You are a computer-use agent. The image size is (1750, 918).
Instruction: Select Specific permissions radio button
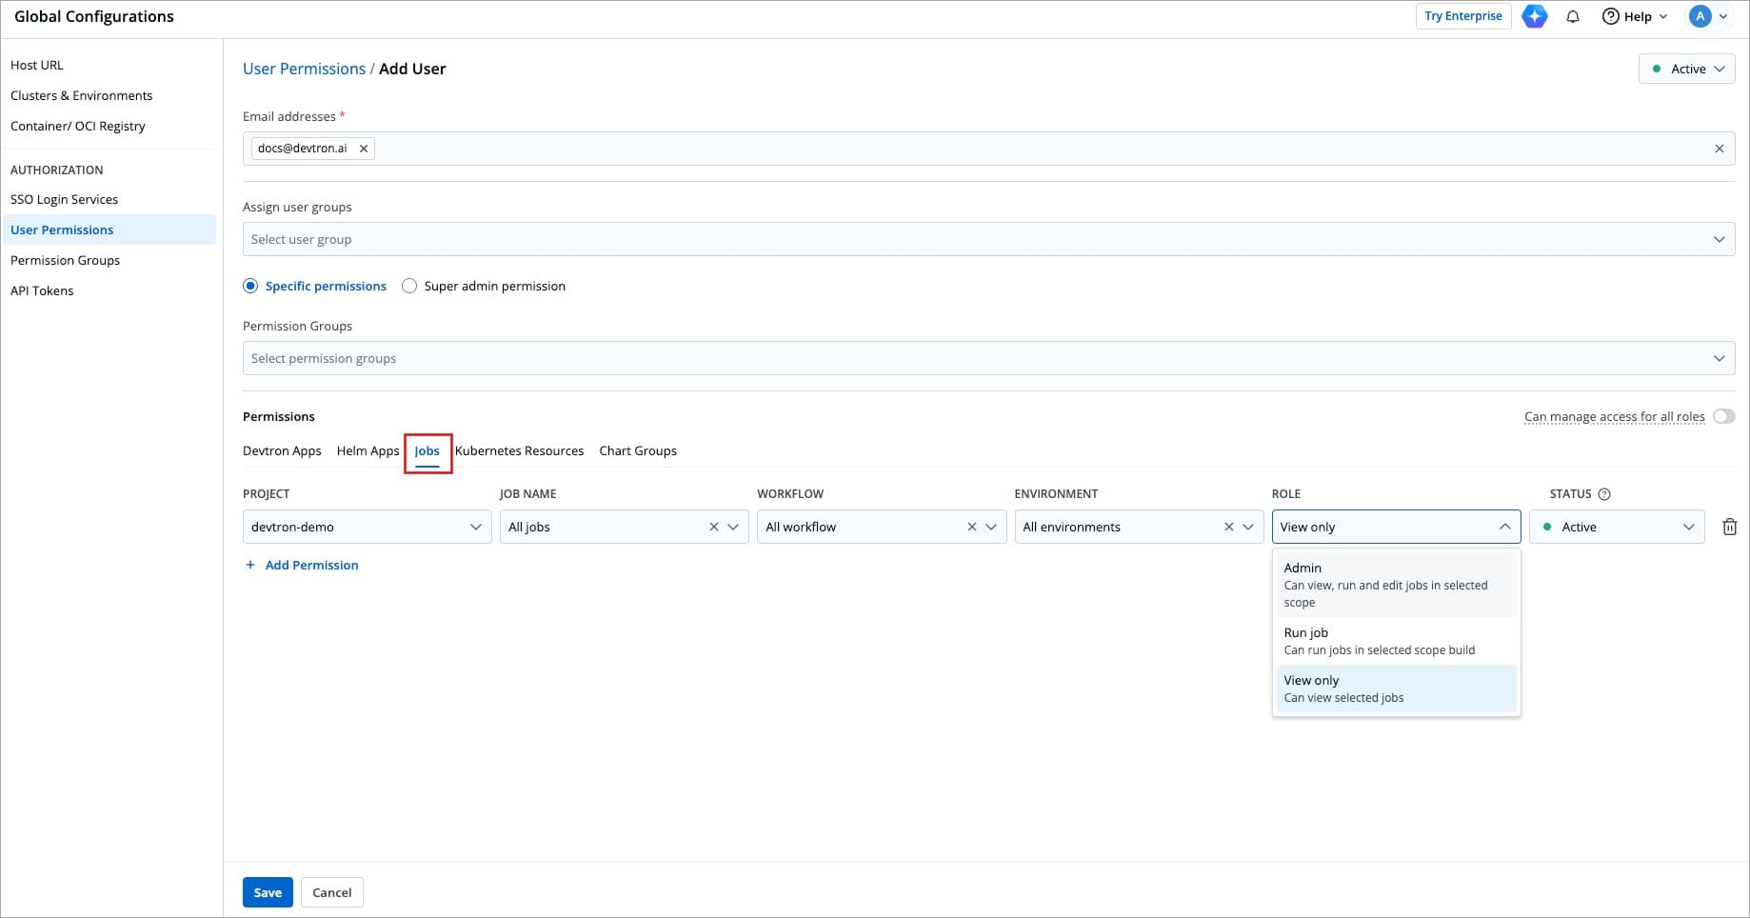pyautogui.click(x=250, y=286)
